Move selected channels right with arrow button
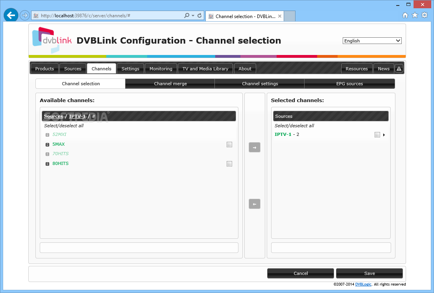This screenshot has height=293, width=434. [254, 147]
